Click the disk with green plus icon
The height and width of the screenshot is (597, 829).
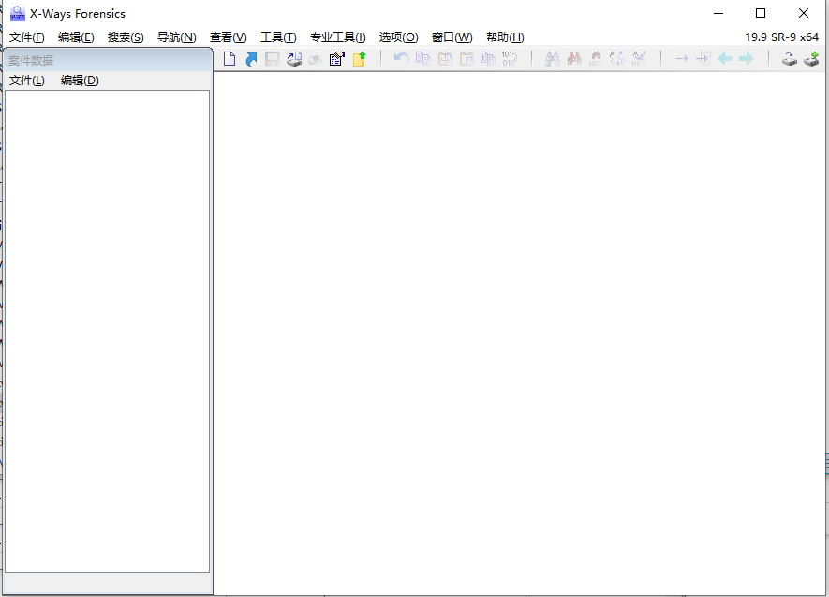[811, 59]
